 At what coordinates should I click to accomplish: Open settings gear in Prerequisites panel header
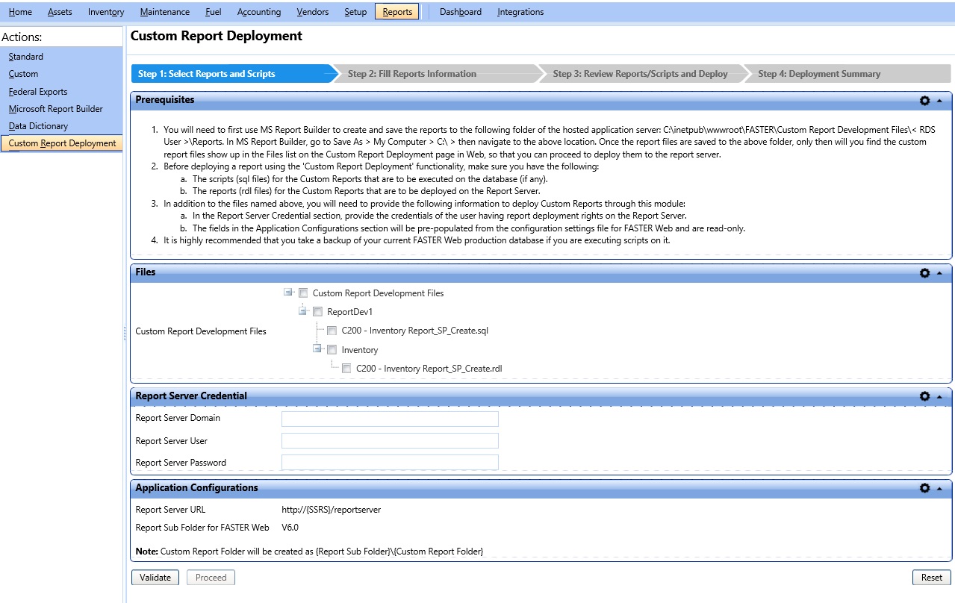(924, 100)
